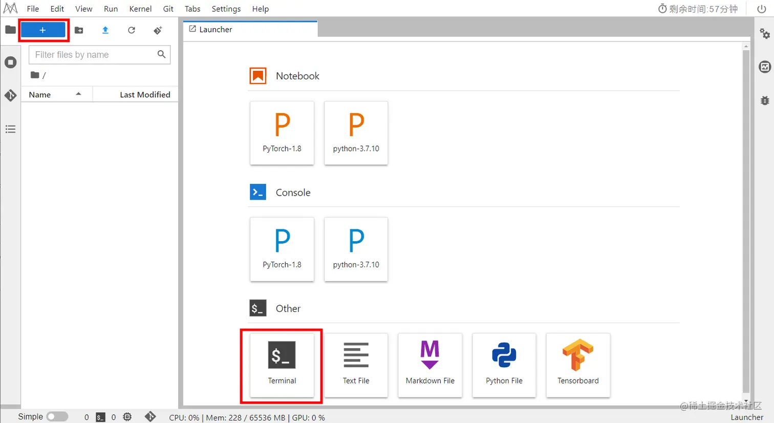Click the Upload Files arrow icon

click(105, 30)
